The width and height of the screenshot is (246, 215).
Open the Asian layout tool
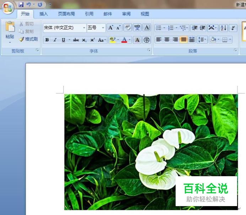[x=213, y=28]
